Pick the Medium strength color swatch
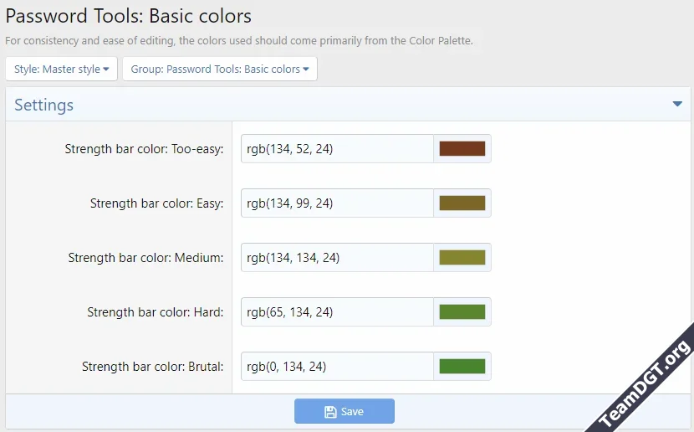The height and width of the screenshot is (432, 694). point(462,258)
